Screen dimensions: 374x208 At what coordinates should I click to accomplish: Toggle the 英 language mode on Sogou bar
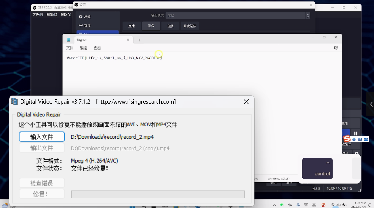tap(354, 139)
